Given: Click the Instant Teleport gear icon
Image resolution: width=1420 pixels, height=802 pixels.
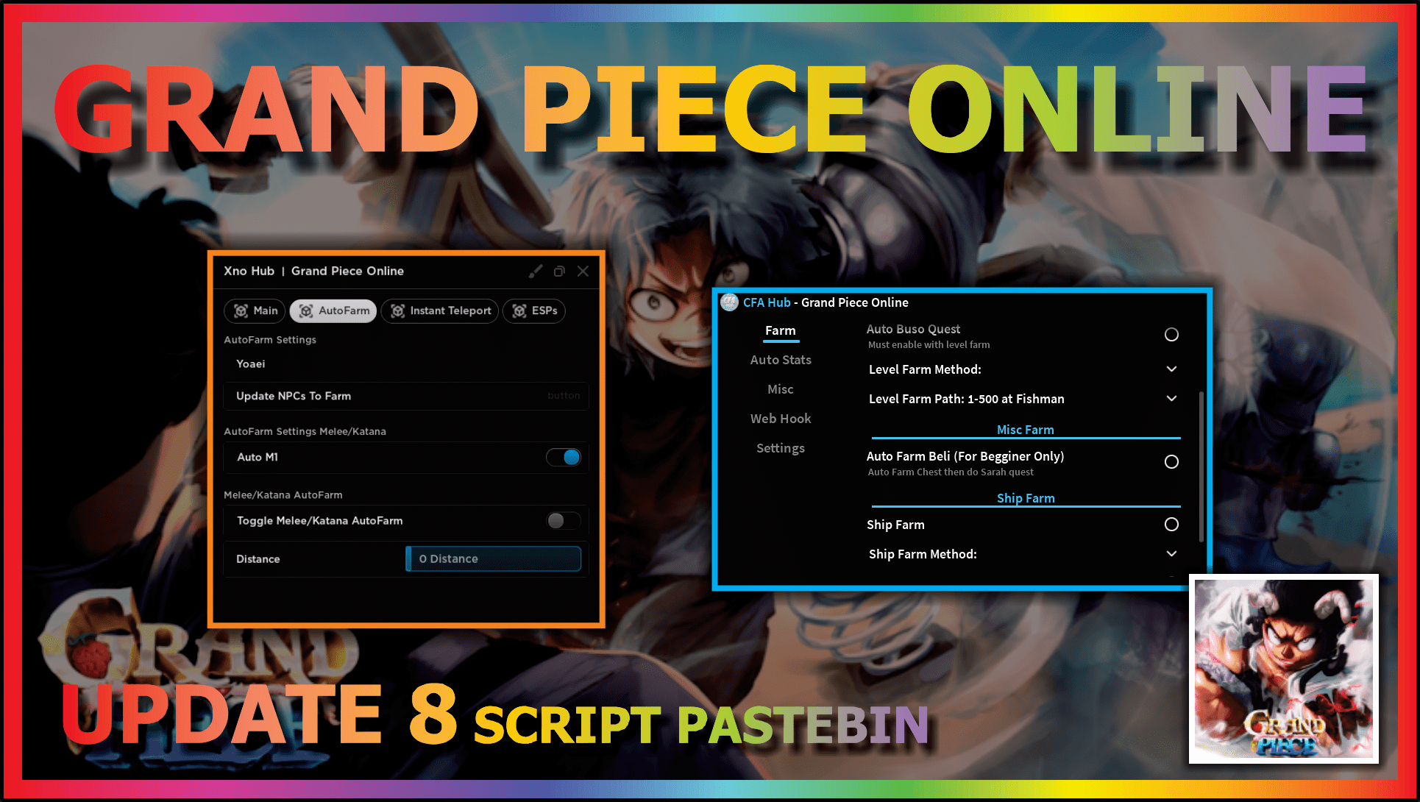Looking at the screenshot, I should (394, 310).
